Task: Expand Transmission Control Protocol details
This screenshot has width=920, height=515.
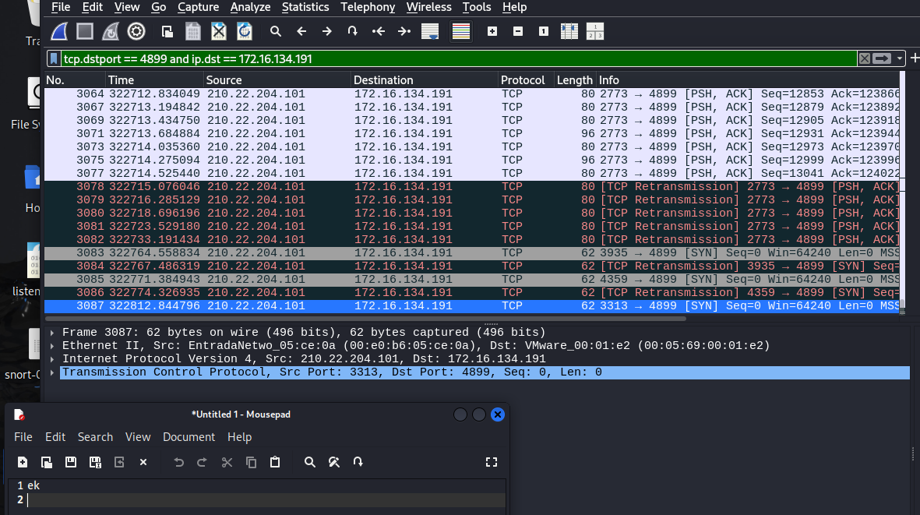Action: point(52,372)
